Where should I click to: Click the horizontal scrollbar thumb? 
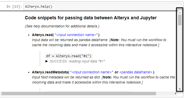coord(79,93)
